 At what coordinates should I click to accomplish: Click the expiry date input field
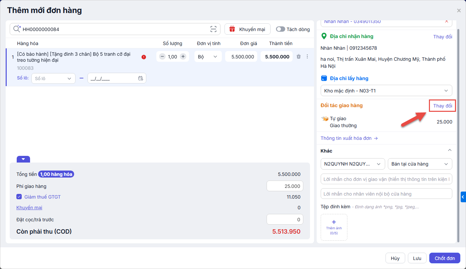pyautogui.click(x=117, y=78)
